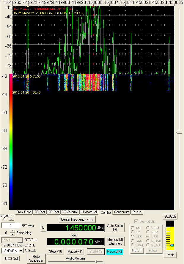Click the Audio Volume slider handle

click(x=96, y=262)
